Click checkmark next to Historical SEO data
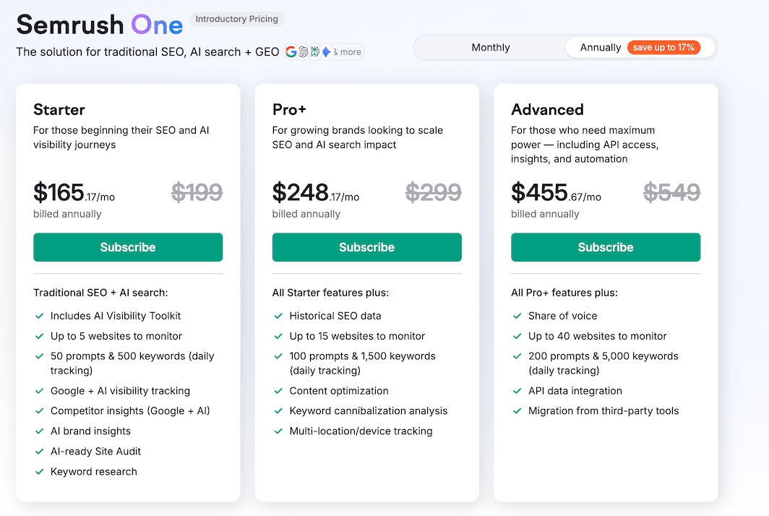The image size is (769, 516). (x=278, y=316)
